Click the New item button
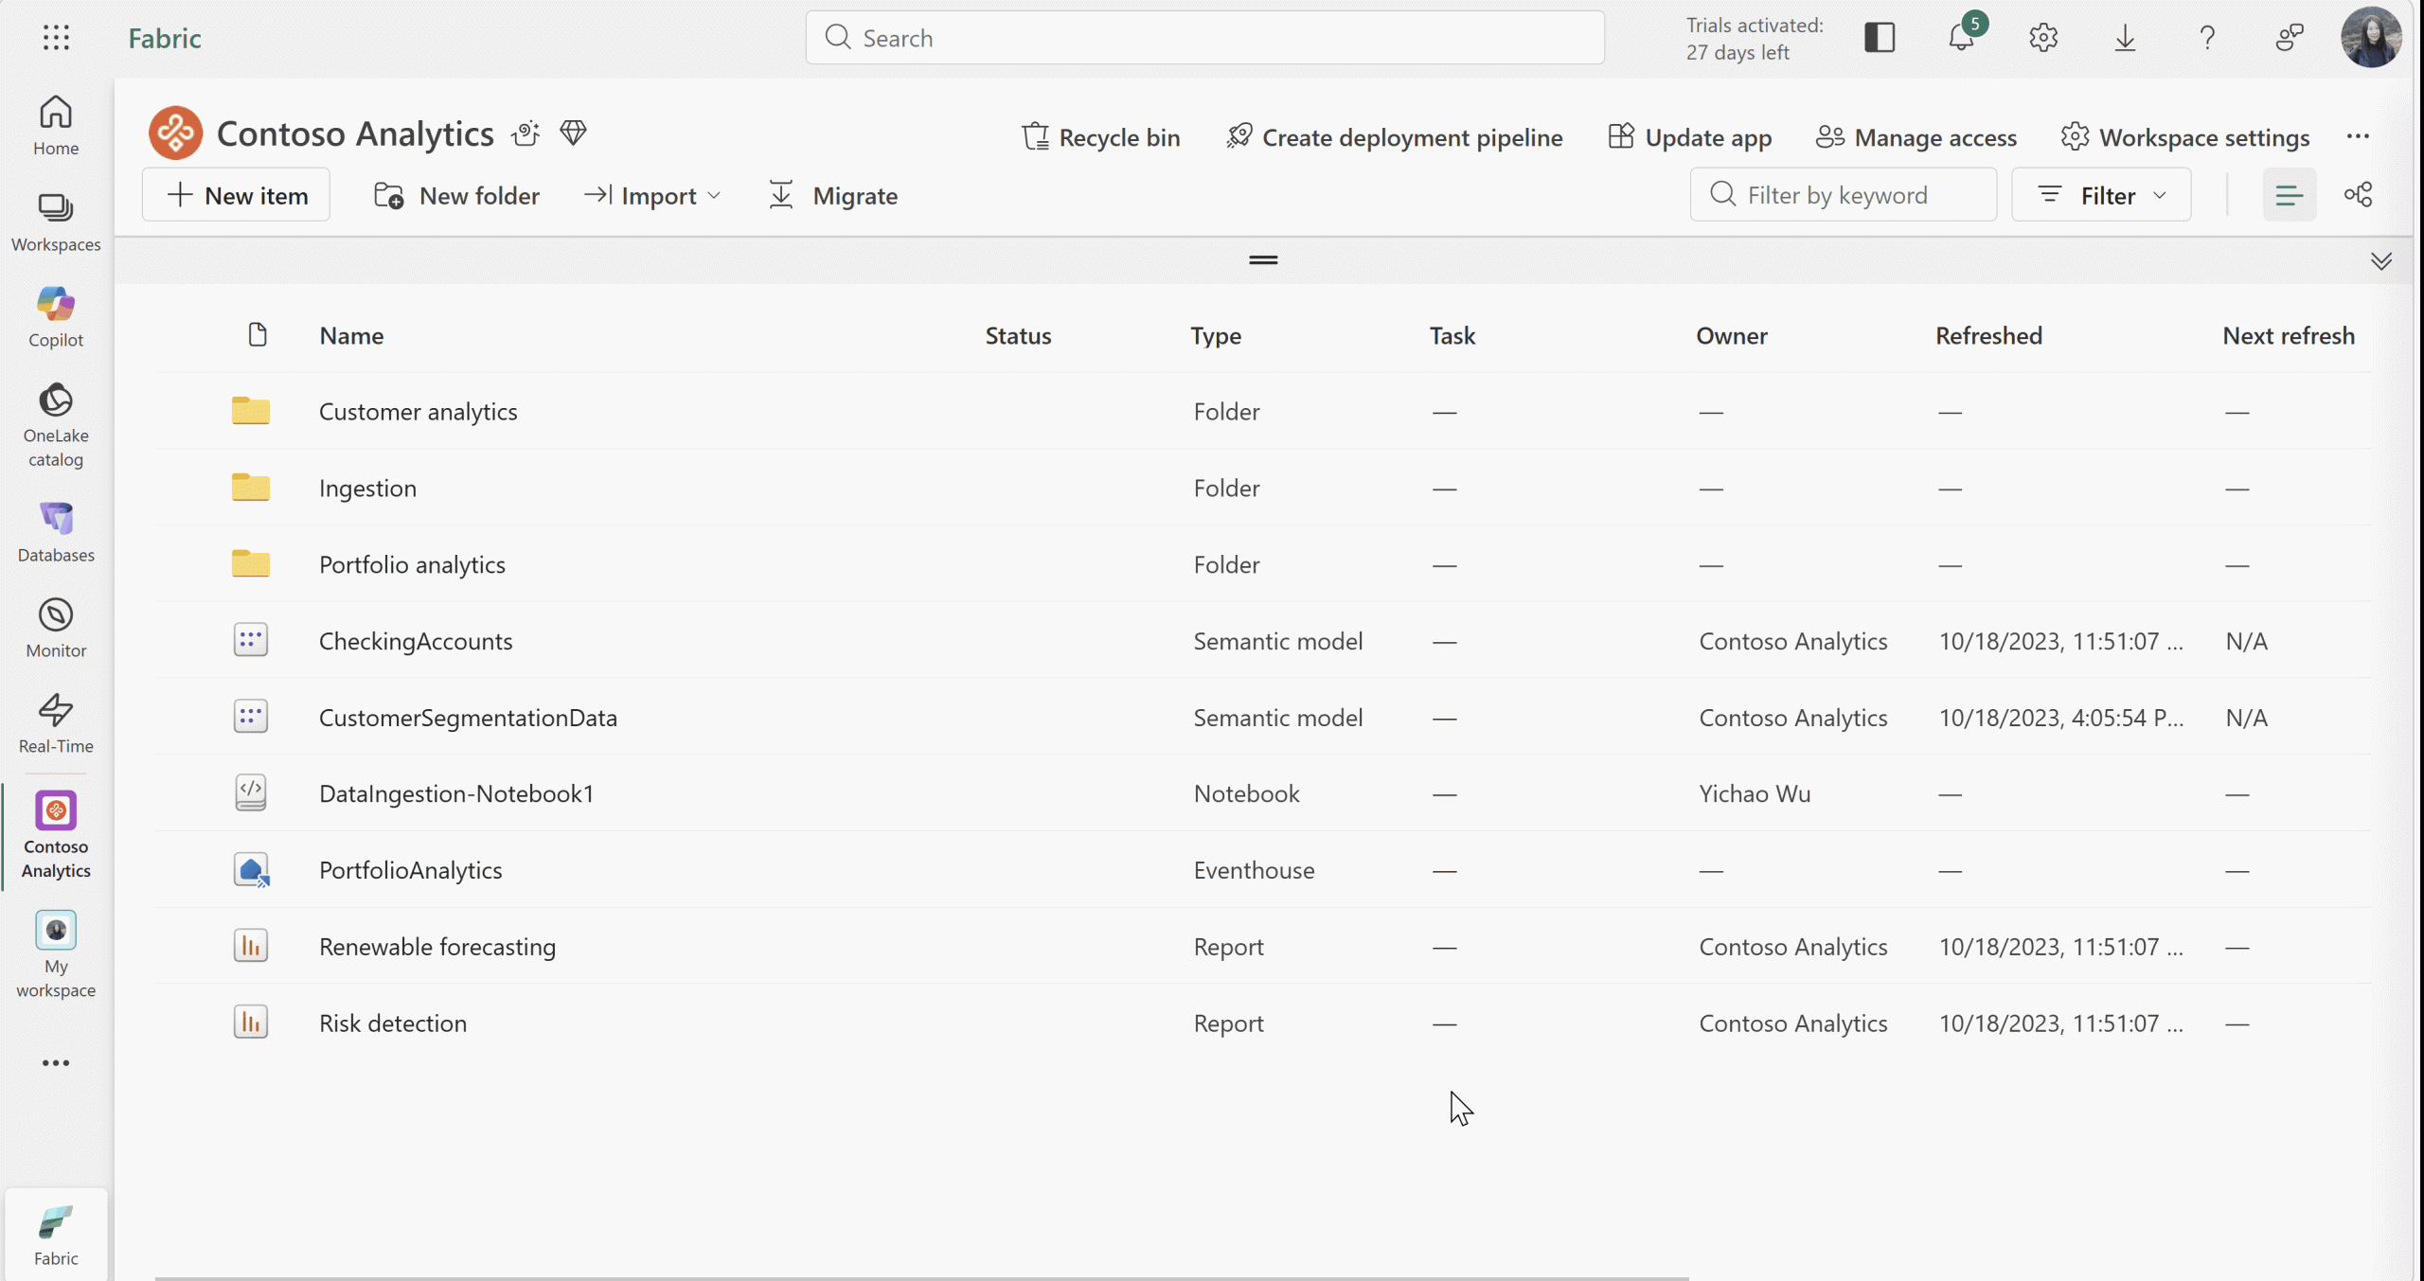 coord(237,195)
